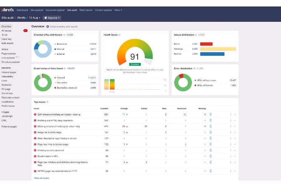Click mini chart for Image file size too large row

point(210,132)
